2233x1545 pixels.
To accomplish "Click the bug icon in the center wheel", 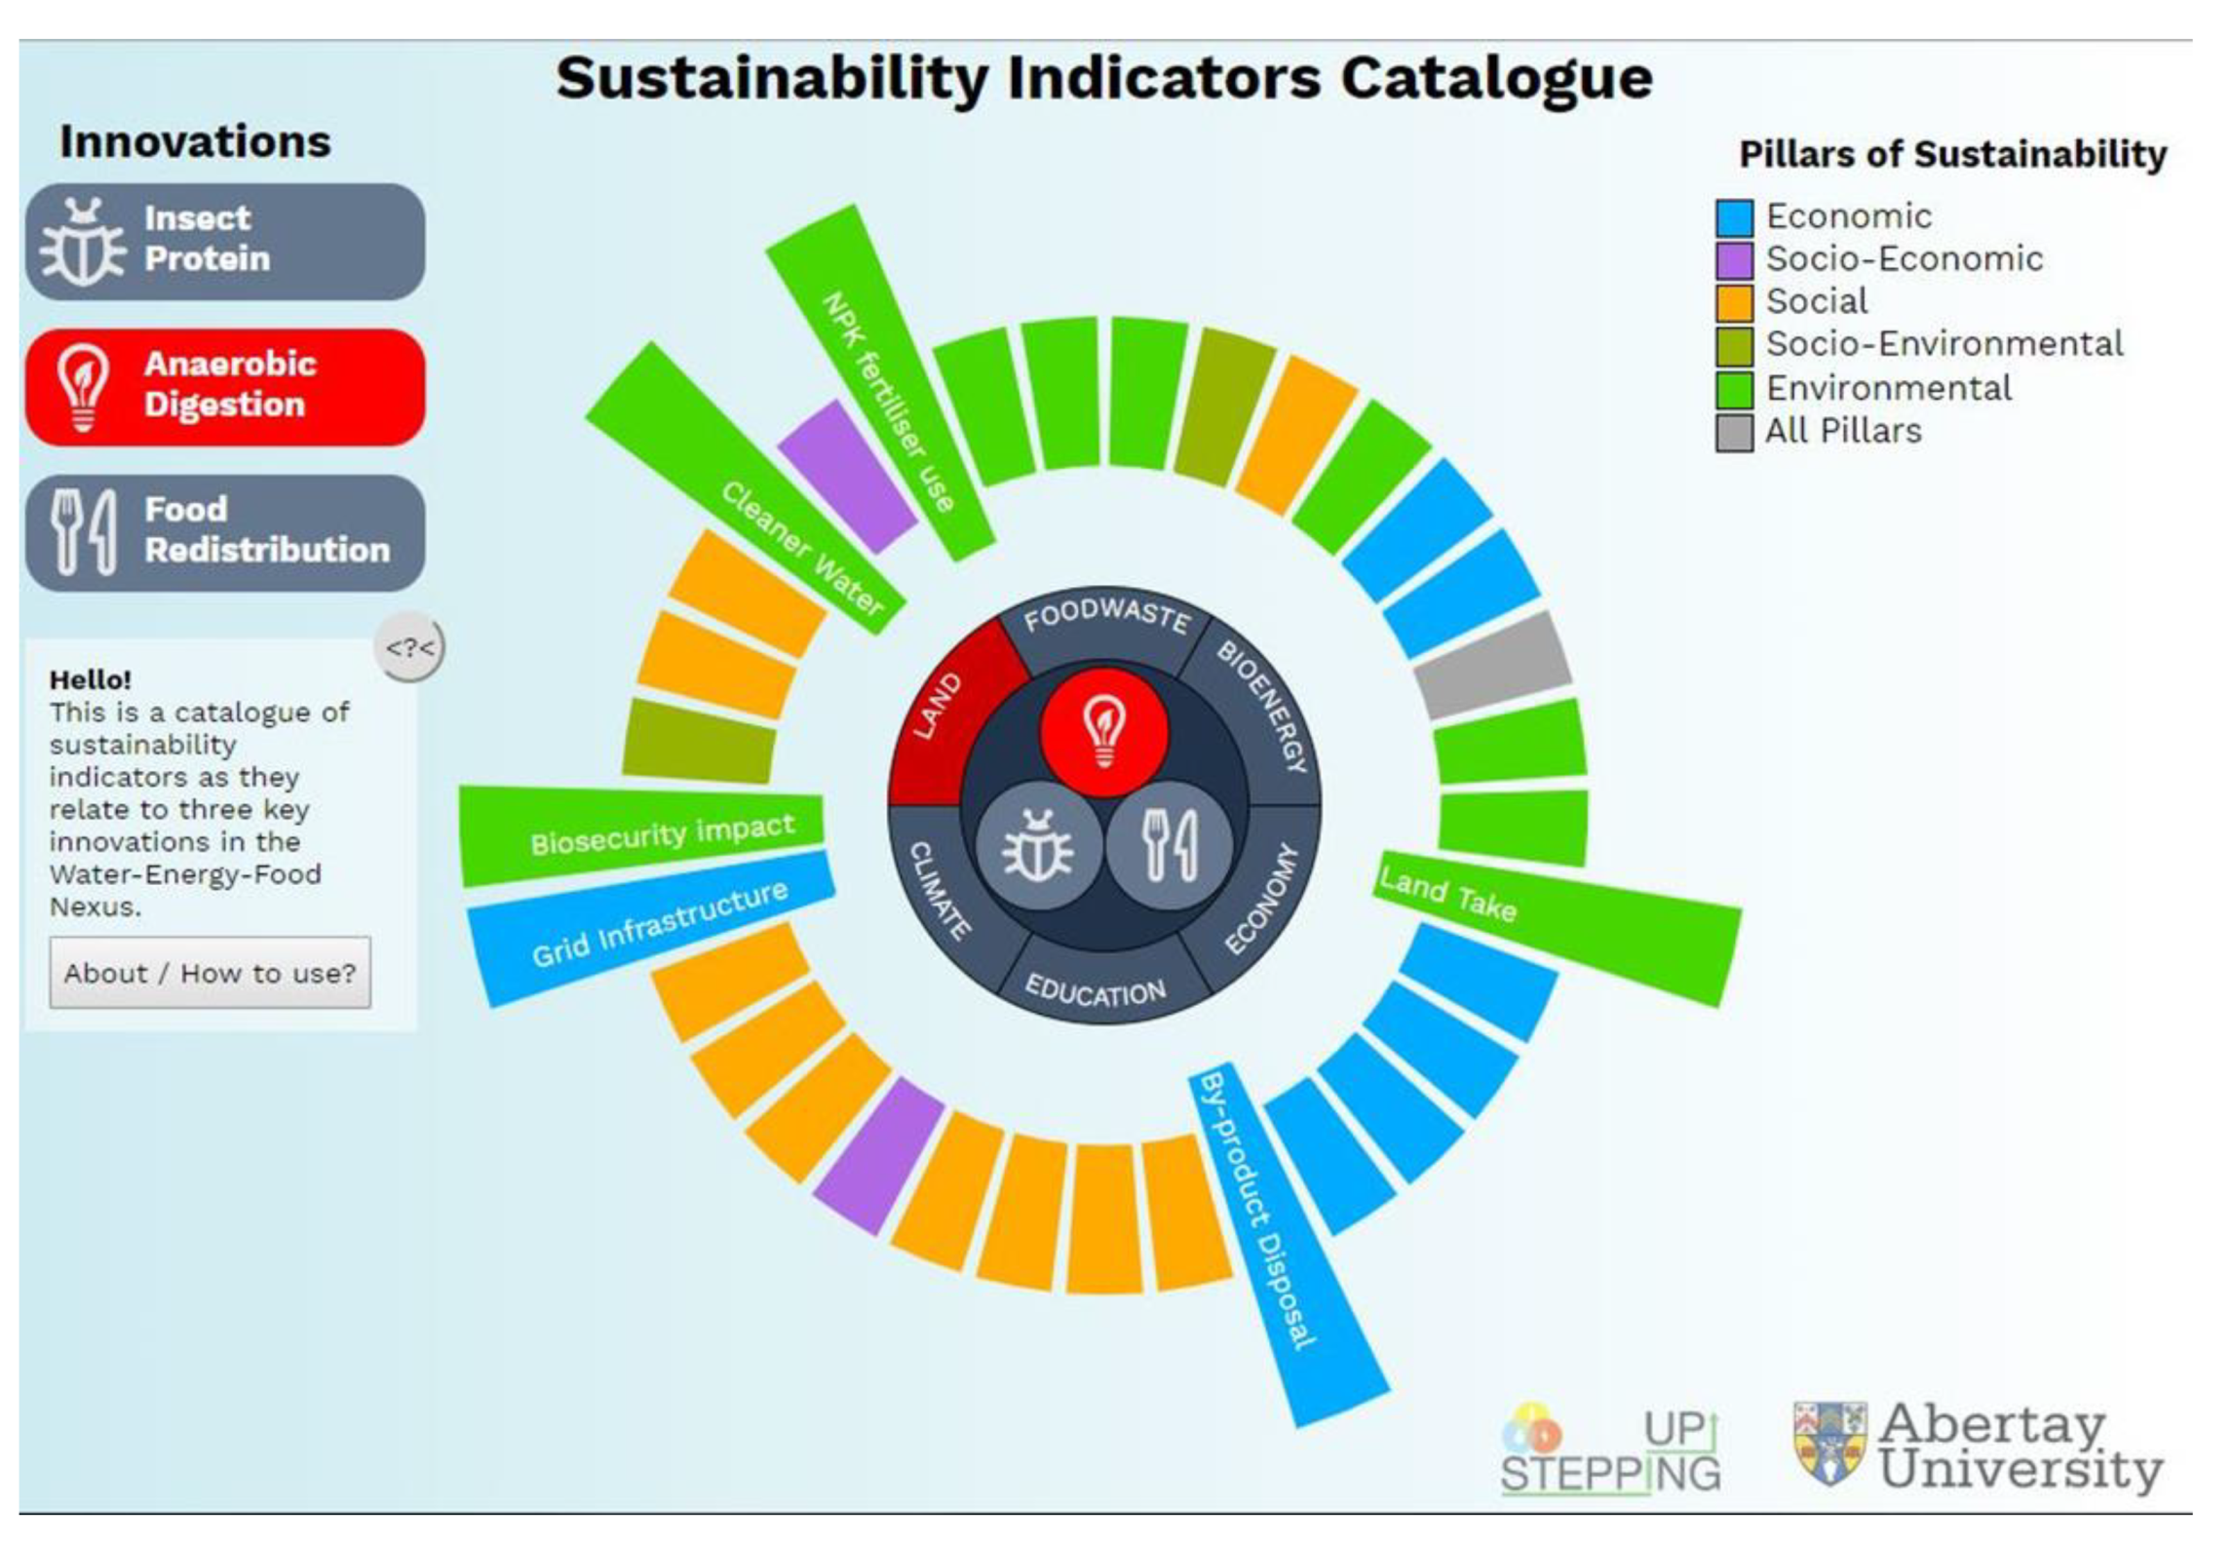I will tap(1038, 845).
